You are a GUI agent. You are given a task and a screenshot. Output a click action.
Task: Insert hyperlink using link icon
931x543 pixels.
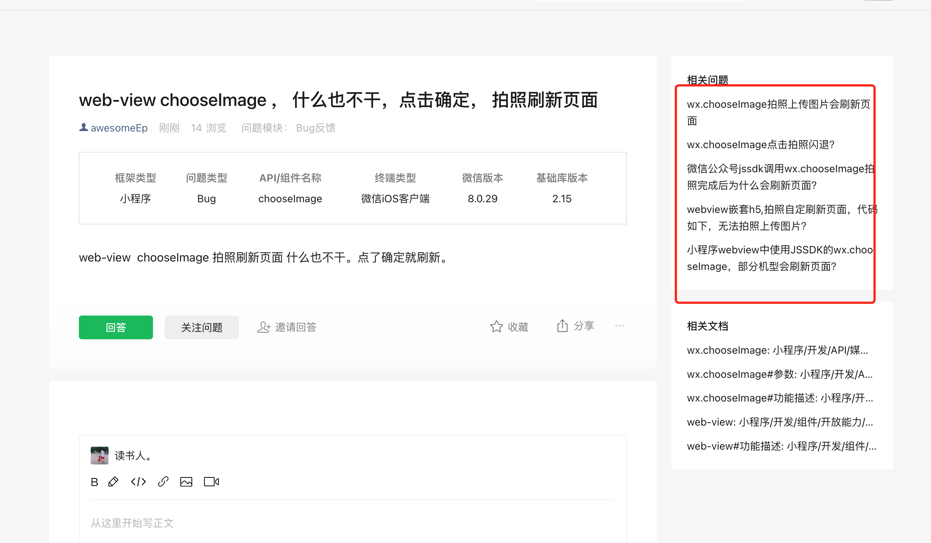163,482
